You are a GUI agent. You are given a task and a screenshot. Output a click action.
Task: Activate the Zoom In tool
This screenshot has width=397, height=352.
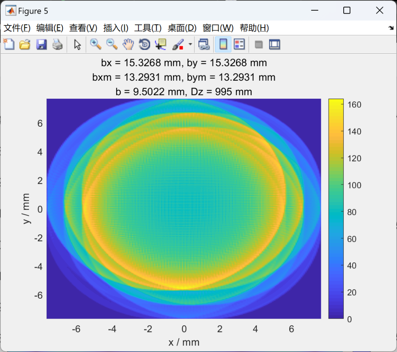[x=96, y=45]
